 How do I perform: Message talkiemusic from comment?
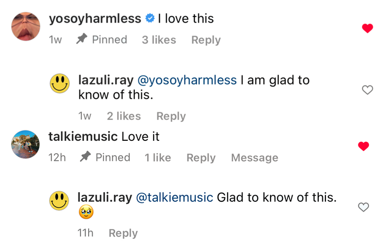[255, 158]
